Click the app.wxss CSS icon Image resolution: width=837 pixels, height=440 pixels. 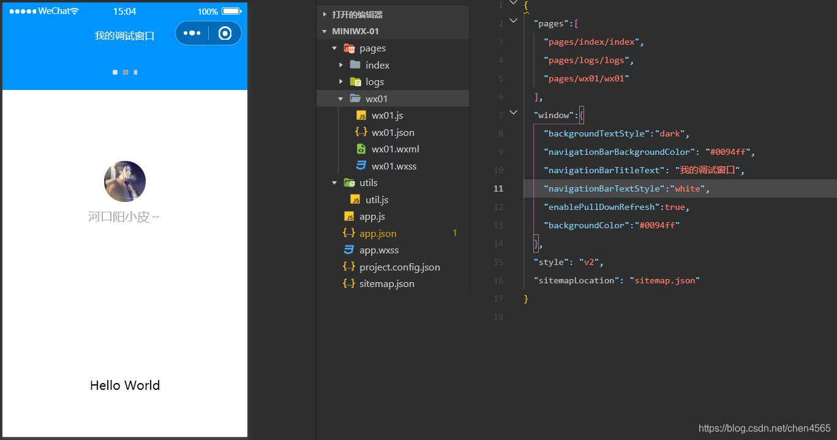[x=349, y=250]
